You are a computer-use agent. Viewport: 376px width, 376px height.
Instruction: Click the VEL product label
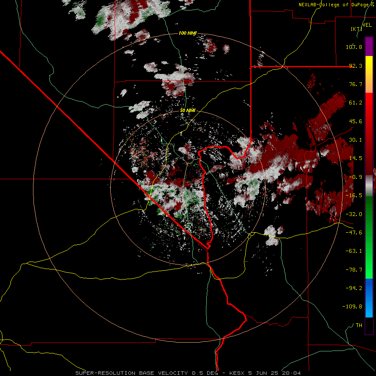(x=367, y=25)
